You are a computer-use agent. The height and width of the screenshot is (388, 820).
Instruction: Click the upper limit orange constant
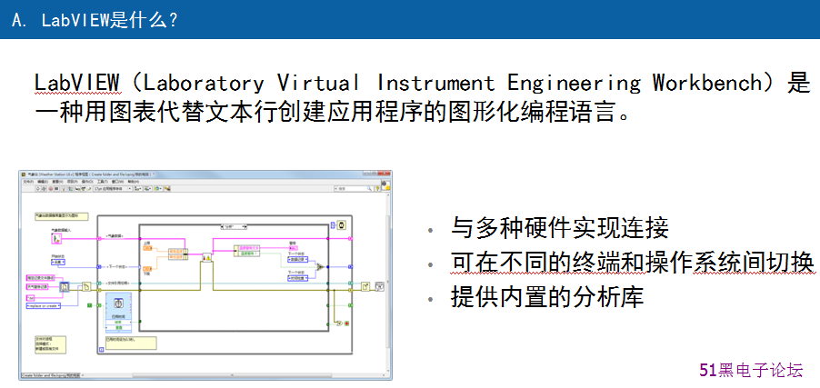click(147, 248)
